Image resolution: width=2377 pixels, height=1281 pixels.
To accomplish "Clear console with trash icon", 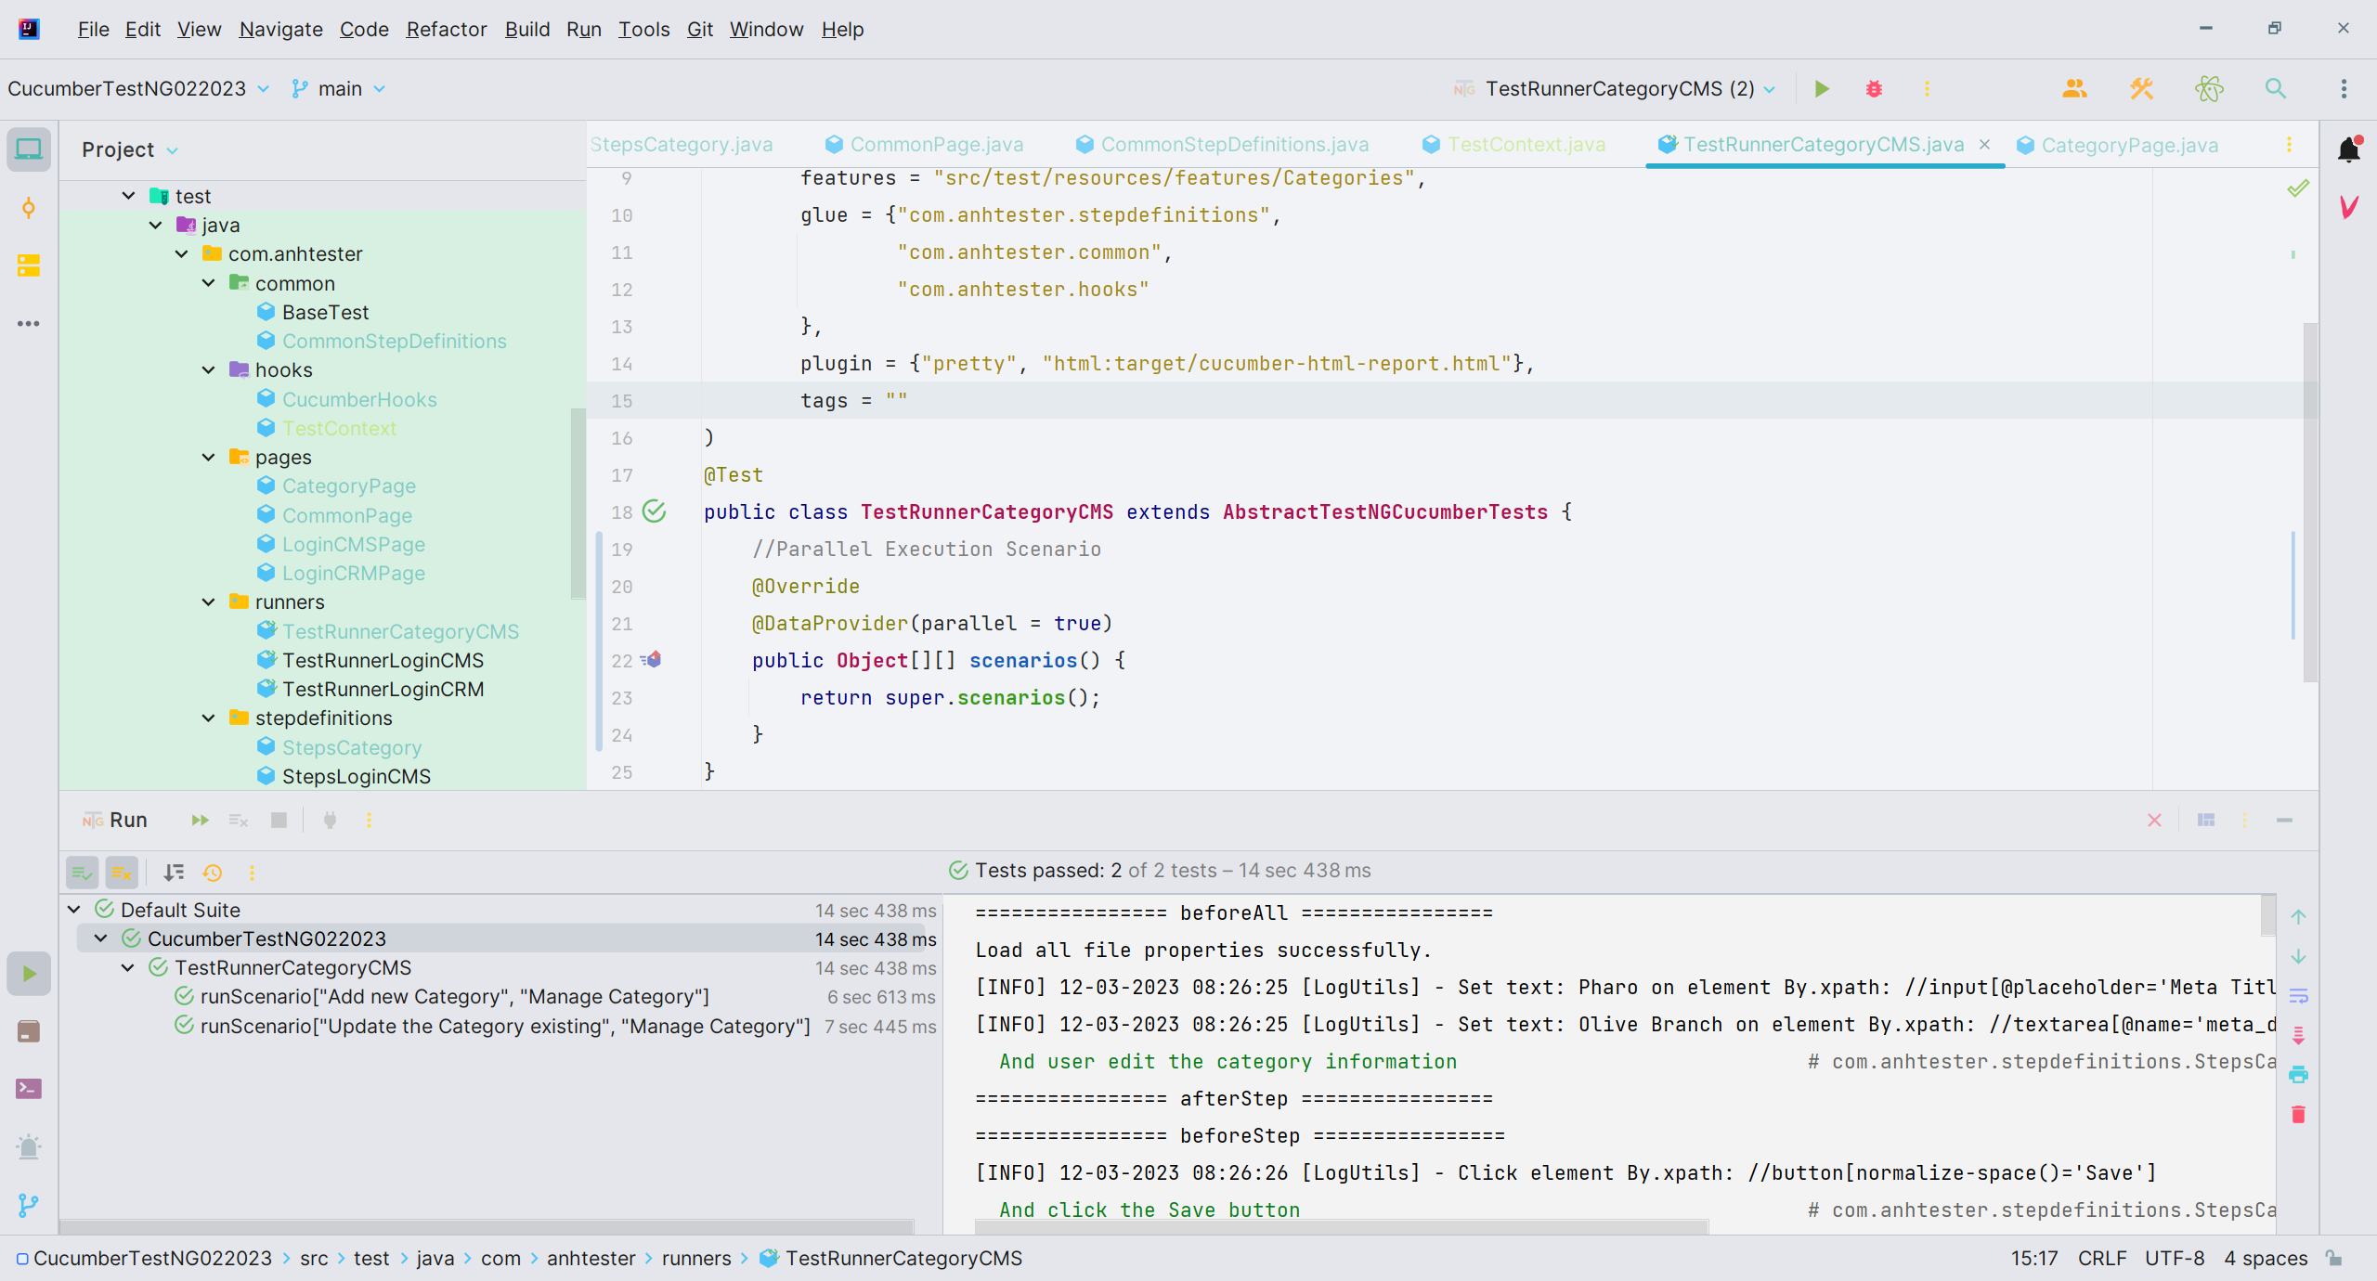I will coord(2298,1114).
